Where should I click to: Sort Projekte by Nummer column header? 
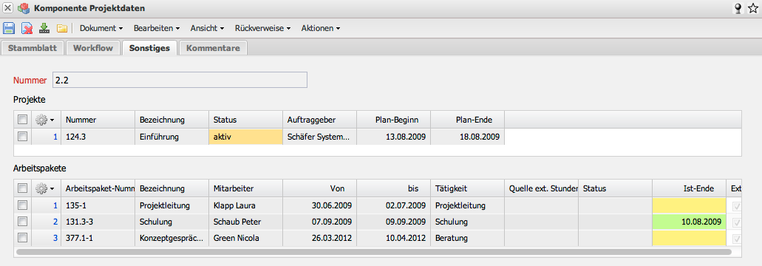coord(98,120)
